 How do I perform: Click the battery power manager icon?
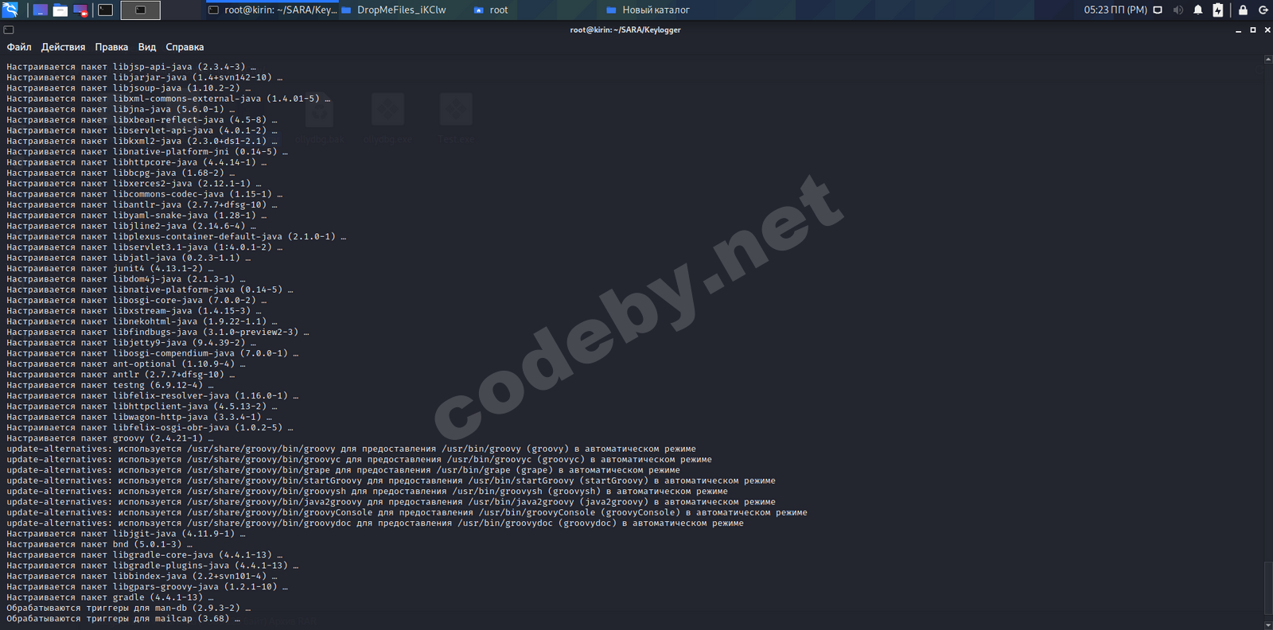pos(1218,10)
